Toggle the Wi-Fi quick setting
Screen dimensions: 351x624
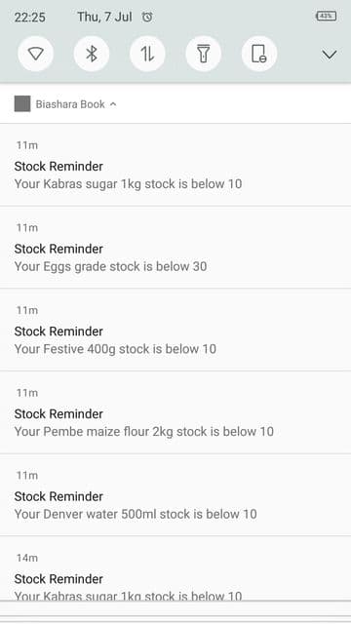coord(36,54)
